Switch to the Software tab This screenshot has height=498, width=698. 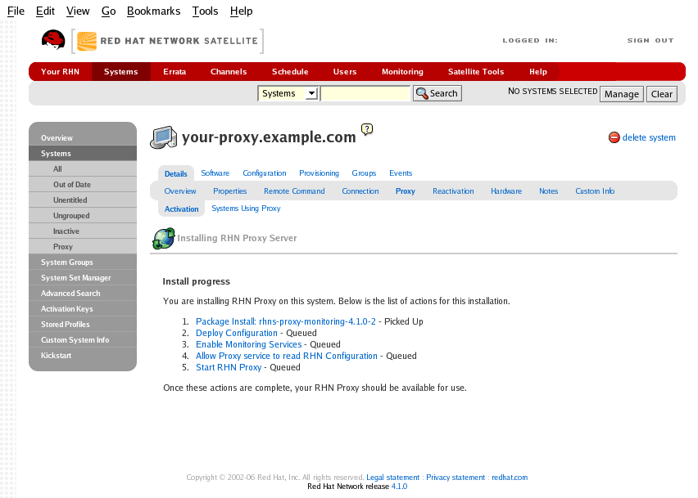tap(215, 173)
